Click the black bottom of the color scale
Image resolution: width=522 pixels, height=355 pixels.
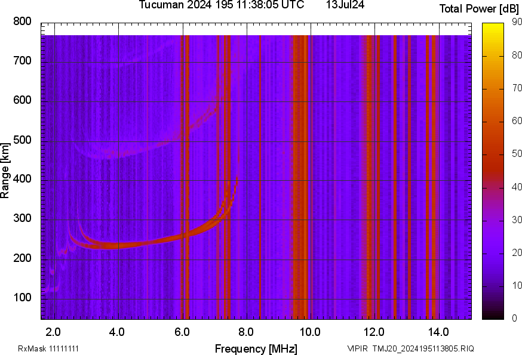[493, 316]
